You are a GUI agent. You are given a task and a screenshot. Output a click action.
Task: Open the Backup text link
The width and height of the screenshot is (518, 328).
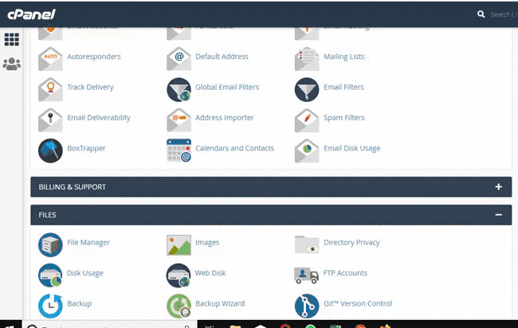click(79, 303)
